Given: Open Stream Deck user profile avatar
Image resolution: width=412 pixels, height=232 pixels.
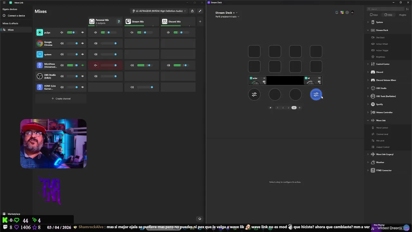Looking at the screenshot, I should tap(352, 13).
